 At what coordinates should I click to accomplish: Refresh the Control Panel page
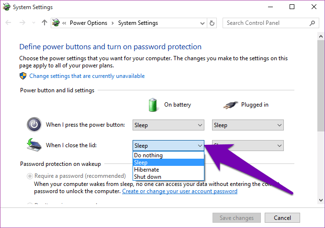point(212,23)
